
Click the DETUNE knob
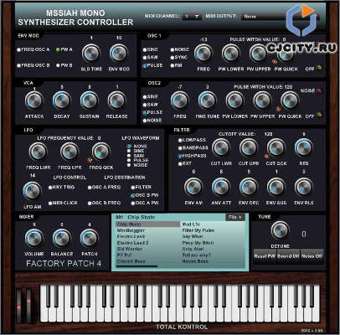point(280,230)
